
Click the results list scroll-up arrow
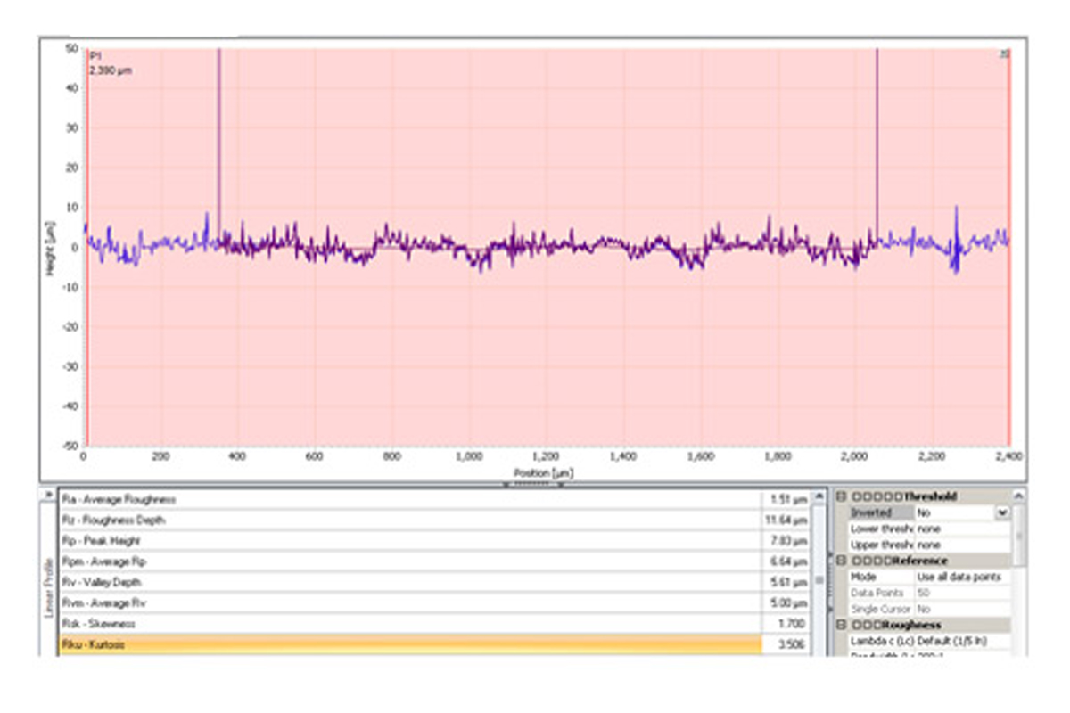coord(819,497)
